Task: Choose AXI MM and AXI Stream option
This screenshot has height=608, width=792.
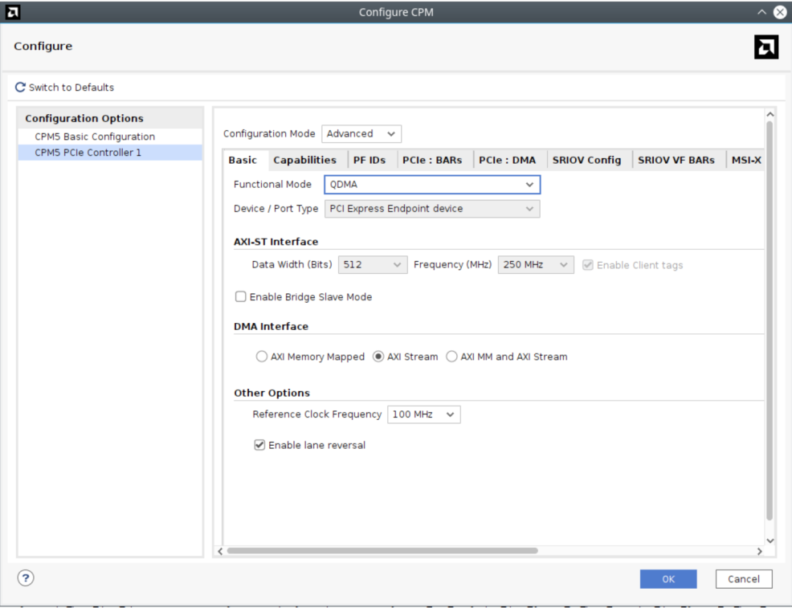Action: (x=451, y=357)
